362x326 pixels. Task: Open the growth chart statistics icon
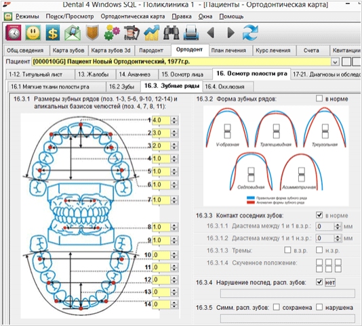click(152, 32)
